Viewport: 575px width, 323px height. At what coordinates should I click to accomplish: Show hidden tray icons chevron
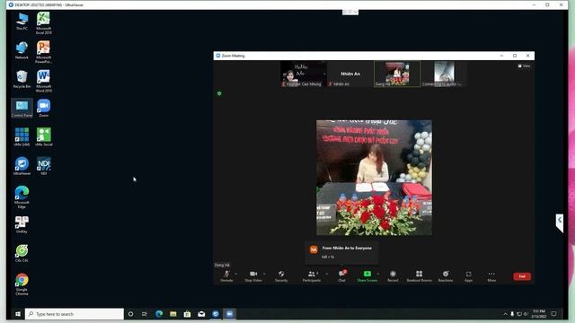(505, 314)
